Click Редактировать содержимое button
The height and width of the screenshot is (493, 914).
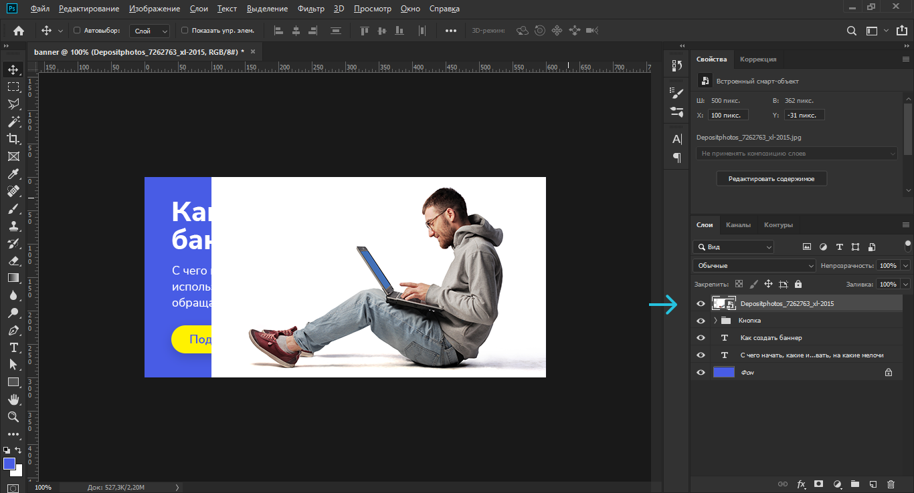click(x=771, y=179)
